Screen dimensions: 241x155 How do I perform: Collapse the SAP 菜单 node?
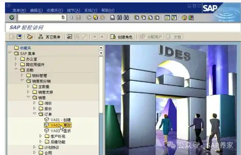10,53
